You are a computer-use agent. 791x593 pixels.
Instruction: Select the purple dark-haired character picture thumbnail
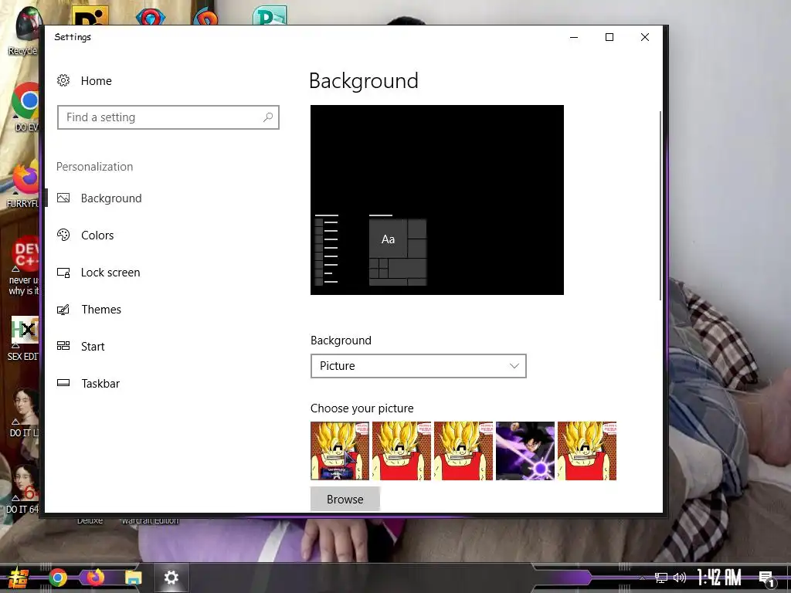[525, 451]
